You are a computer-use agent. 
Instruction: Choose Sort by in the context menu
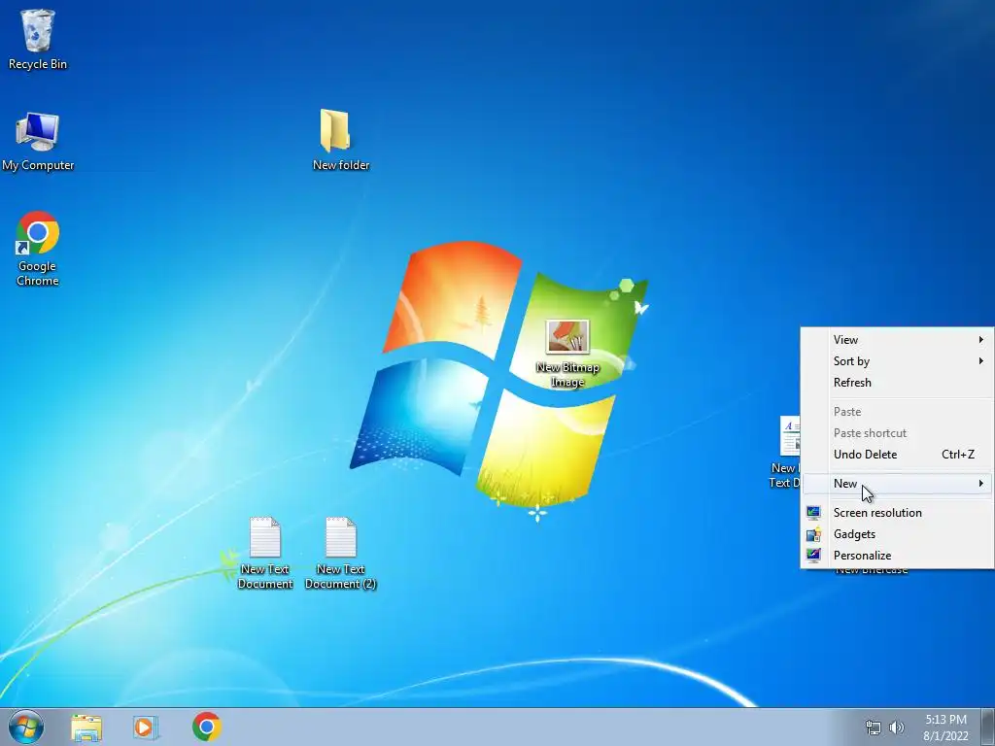tap(897, 361)
